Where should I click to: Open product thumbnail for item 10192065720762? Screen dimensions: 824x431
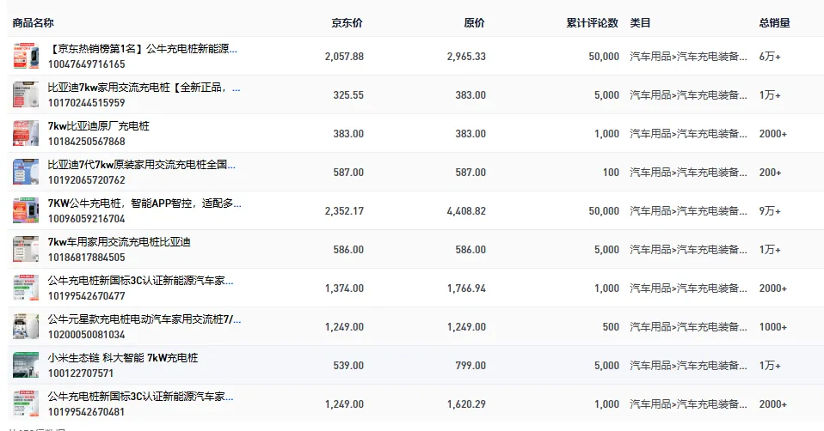(26, 172)
